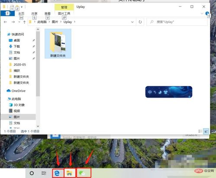The height and width of the screenshot is (178, 216).
Task: Open the recent locations dropdown
Action: click(19, 22)
